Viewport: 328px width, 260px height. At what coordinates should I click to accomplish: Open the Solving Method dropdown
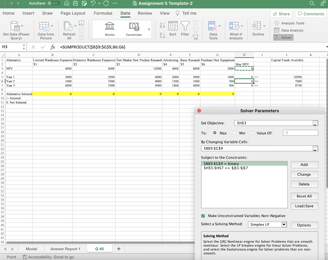point(284,224)
